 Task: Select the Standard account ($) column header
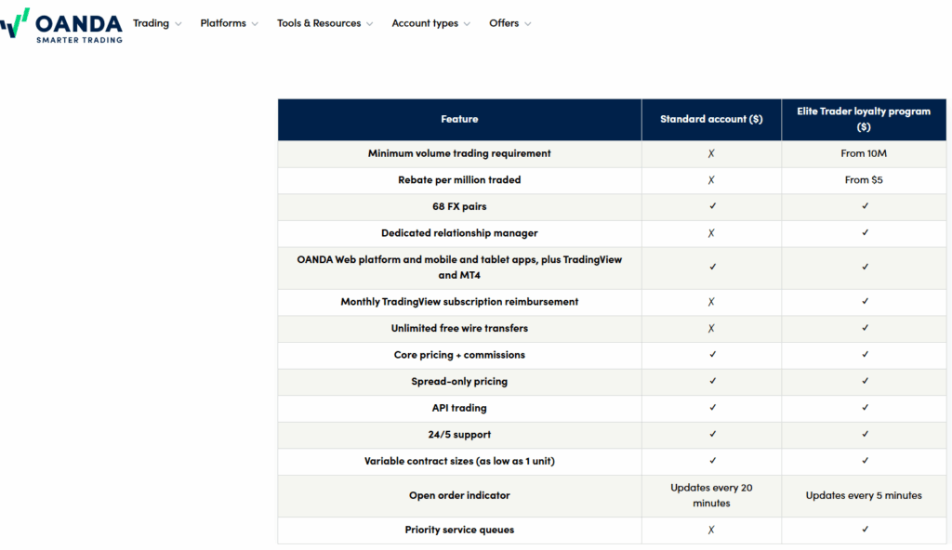[711, 120]
